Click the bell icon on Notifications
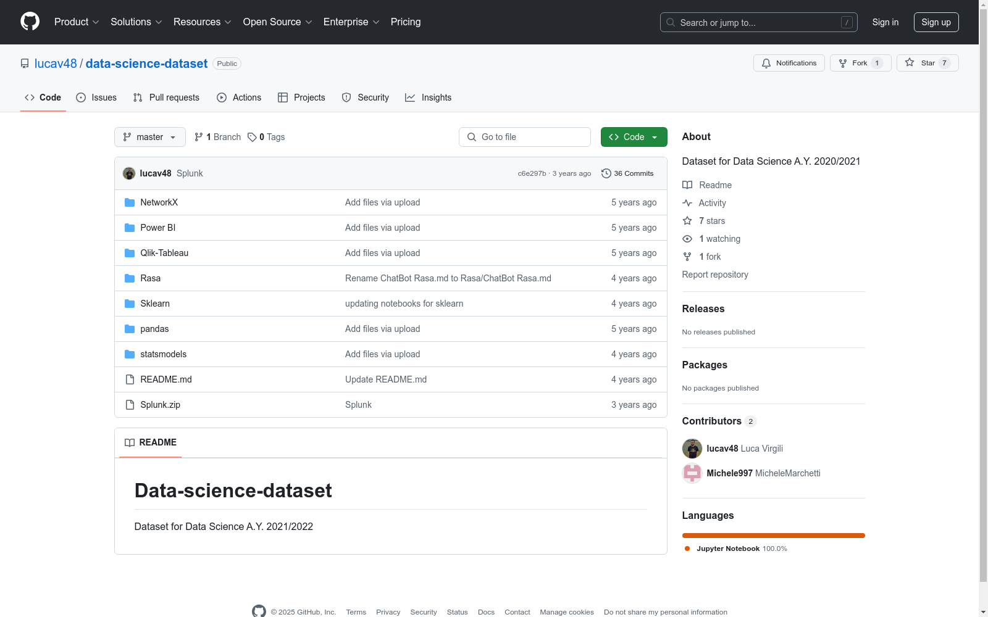 [766, 63]
